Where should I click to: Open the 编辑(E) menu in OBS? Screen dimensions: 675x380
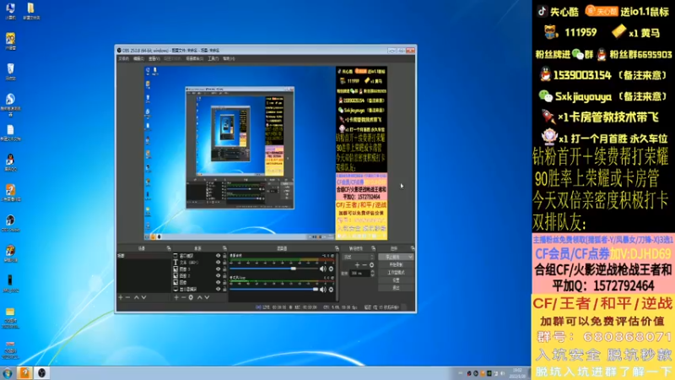[x=138, y=58]
